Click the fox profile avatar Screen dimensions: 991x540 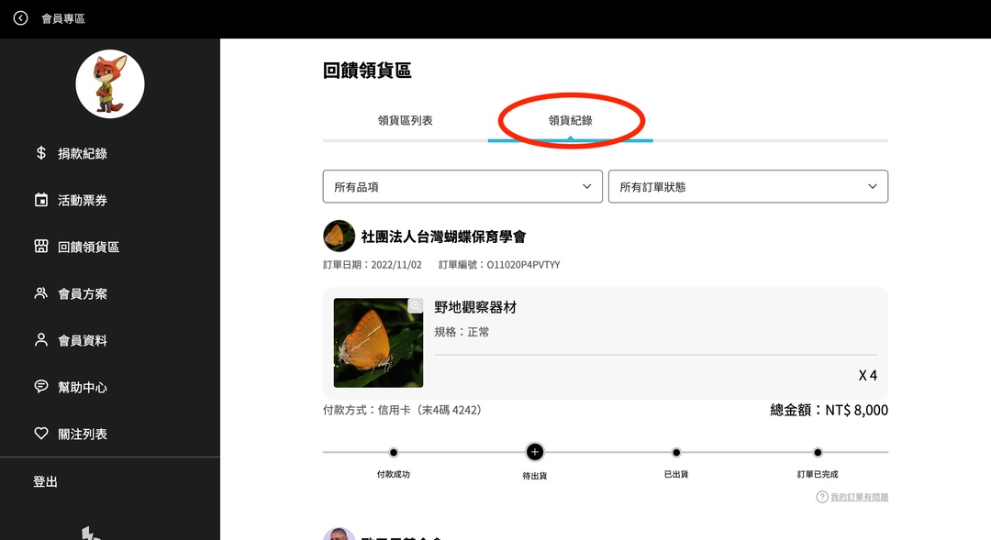110,84
